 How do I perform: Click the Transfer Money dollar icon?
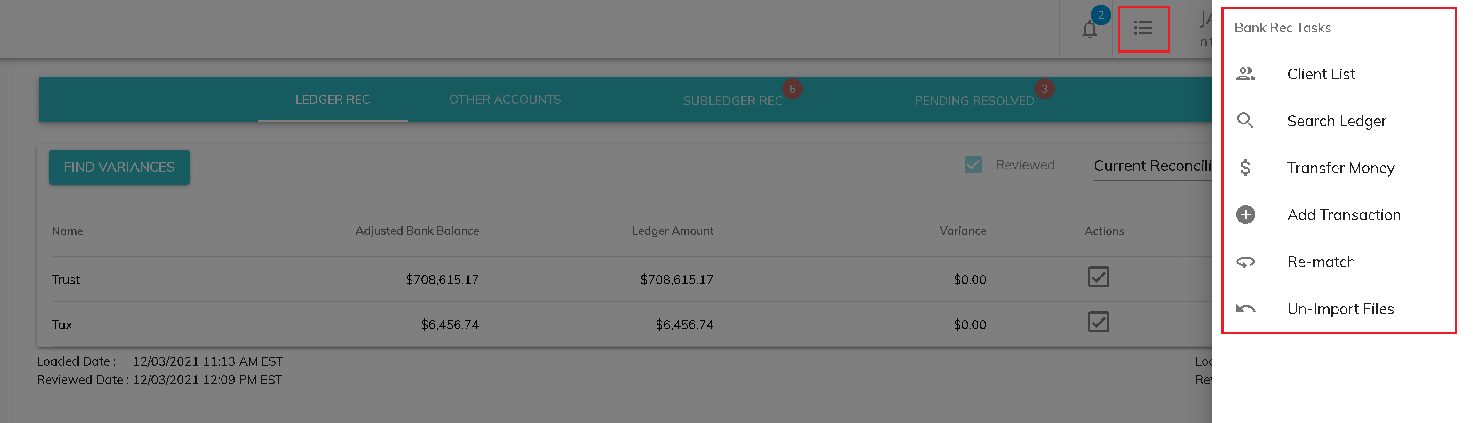point(1245,168)
